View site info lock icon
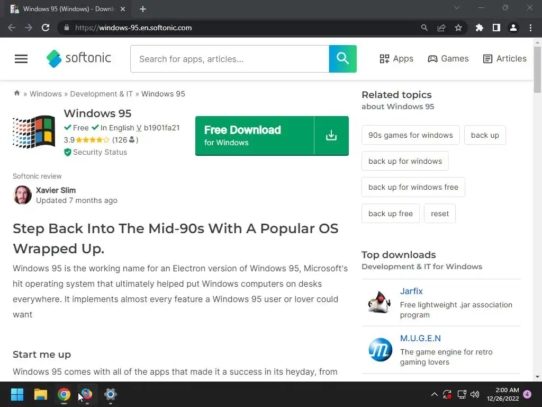 [67, 28]
